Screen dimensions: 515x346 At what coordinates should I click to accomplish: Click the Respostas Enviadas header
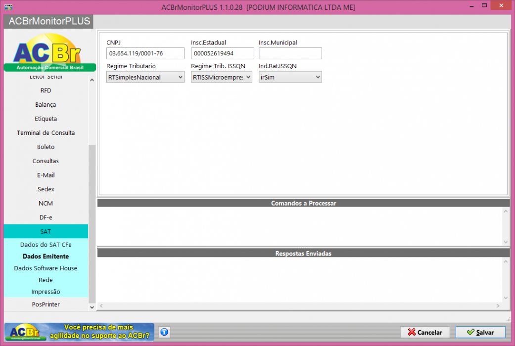(x=303, y=254)
